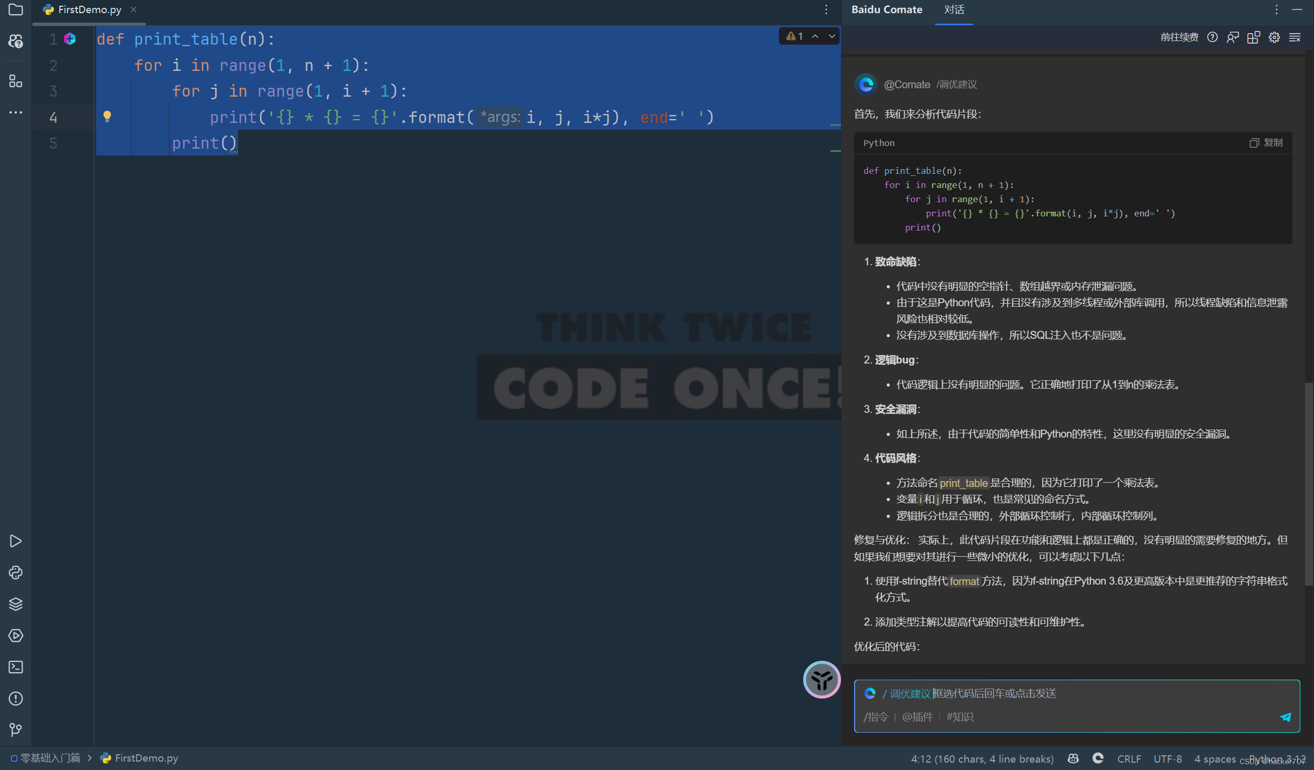Open cursor position 4:12 go-to-line
This screenshot has height=770, width=1314.
(x=982, y=759)
